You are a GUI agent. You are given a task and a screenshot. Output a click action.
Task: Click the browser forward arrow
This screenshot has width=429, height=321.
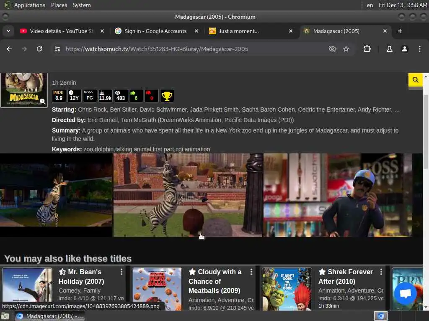pos(24,49)
